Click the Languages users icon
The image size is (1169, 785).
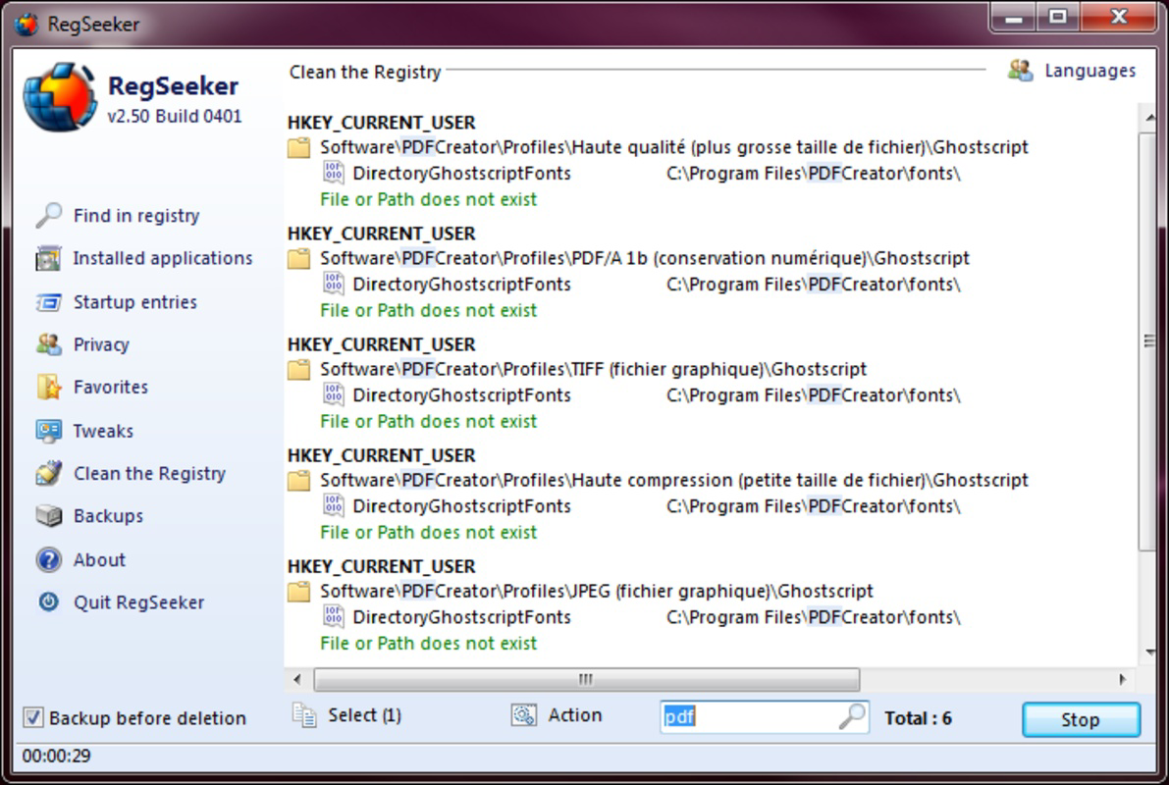pyautogui.click(x=1021, y=70)
